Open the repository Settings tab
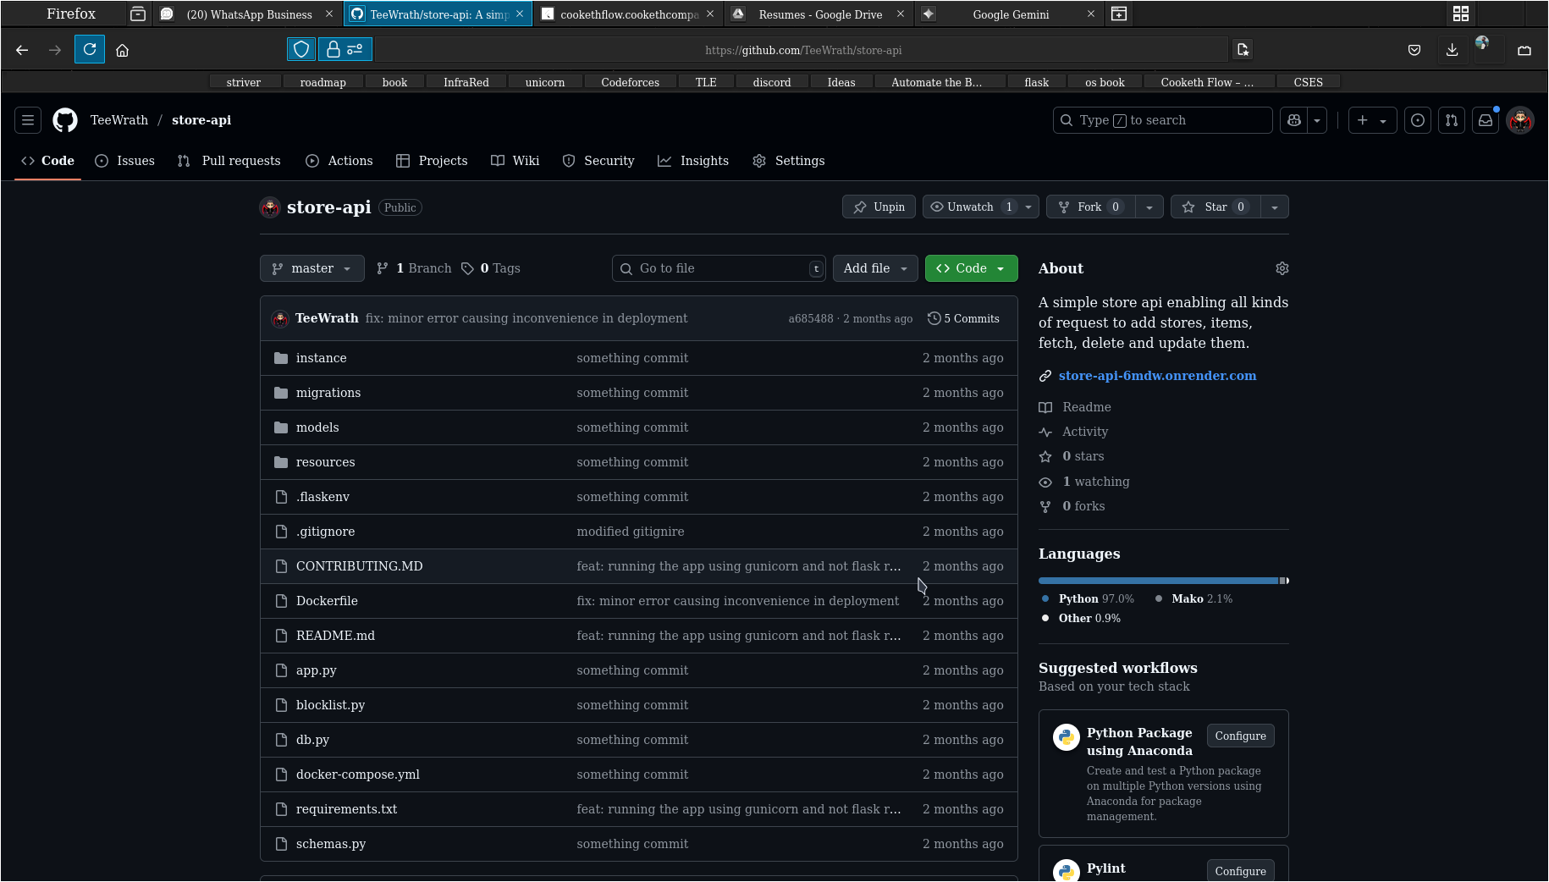Viewport: 1549px width, 882px height. click(789, 161)
